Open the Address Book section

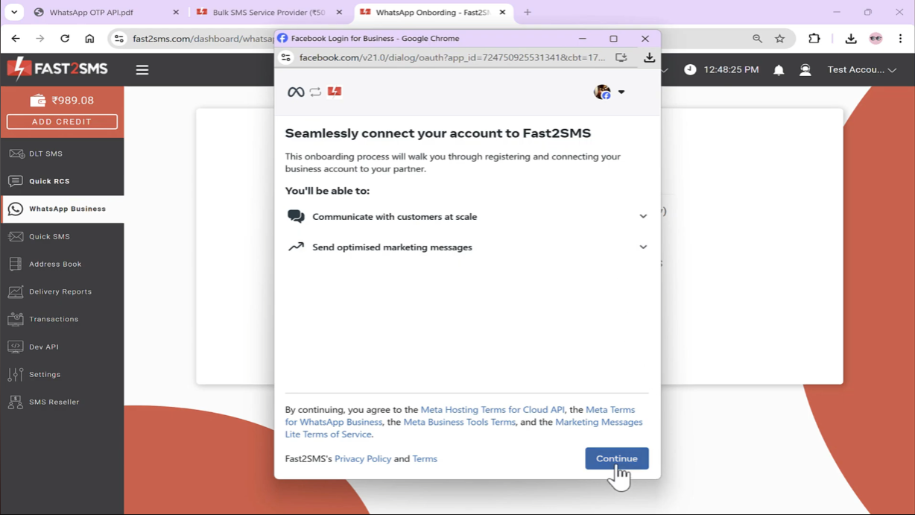(x=56, y=264)
